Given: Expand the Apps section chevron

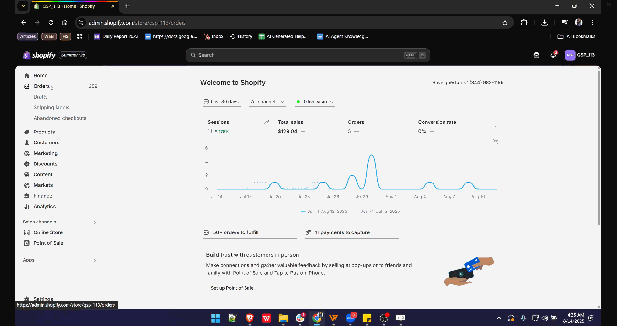Looking at the screenshot, I should click(94, 260).
